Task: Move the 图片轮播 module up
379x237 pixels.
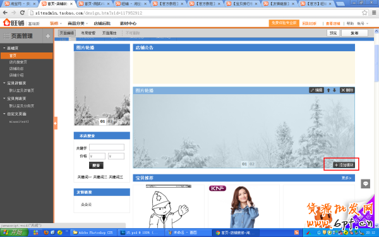Action: click(328, 90)
